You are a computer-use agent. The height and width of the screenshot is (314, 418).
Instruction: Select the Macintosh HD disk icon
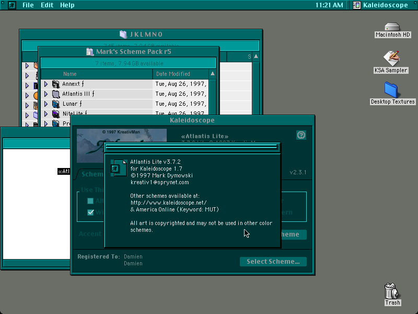click(392, 27)
